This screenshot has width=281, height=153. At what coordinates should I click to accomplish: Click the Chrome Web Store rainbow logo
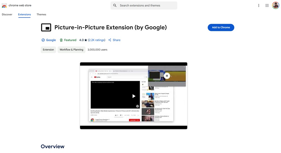coord(4,6)
